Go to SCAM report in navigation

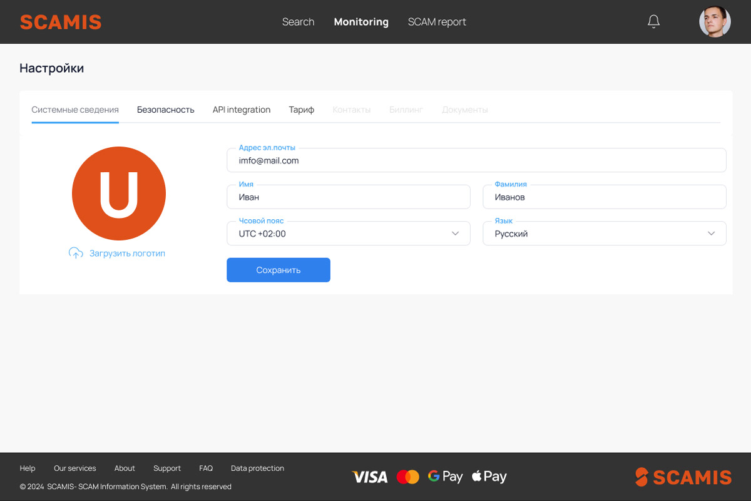pos(437,22)
